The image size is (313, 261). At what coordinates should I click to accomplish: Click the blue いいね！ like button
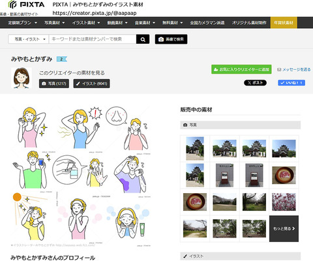point(291,83)
